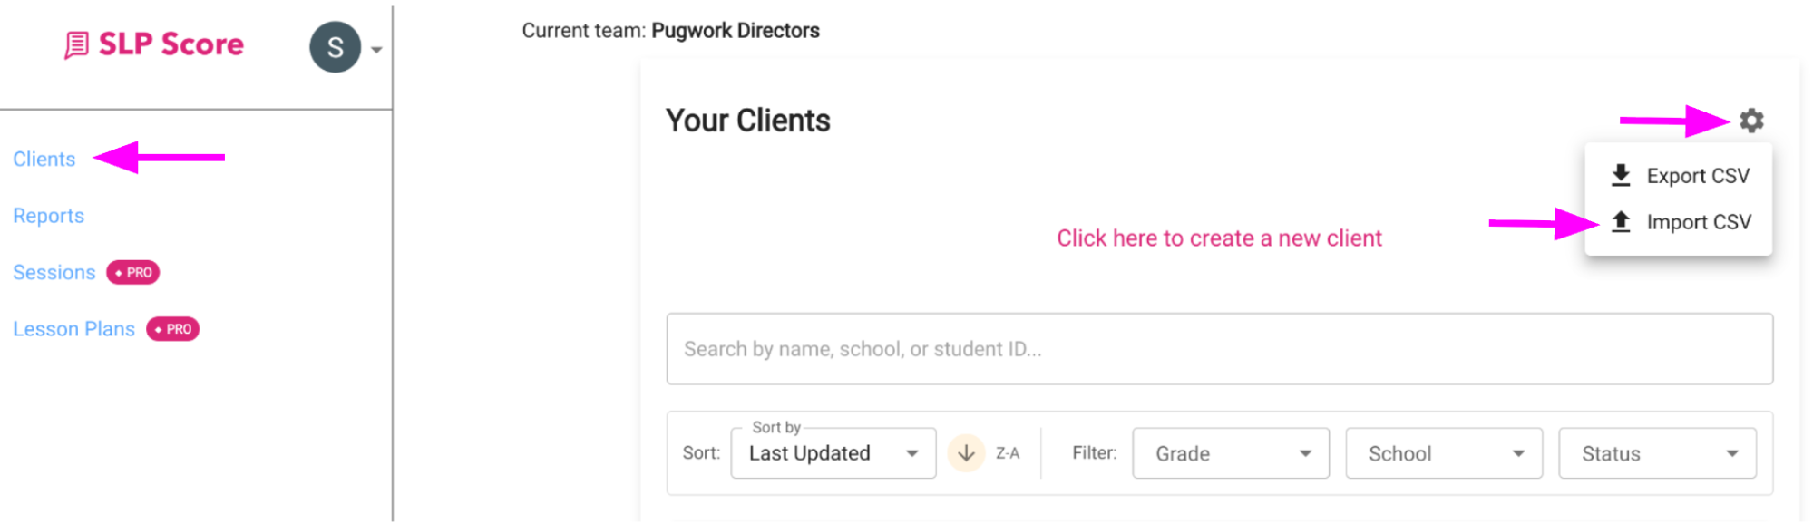Open the Reports section
The width and height of the screenshot is (1813, 524).
coord(48,216)
